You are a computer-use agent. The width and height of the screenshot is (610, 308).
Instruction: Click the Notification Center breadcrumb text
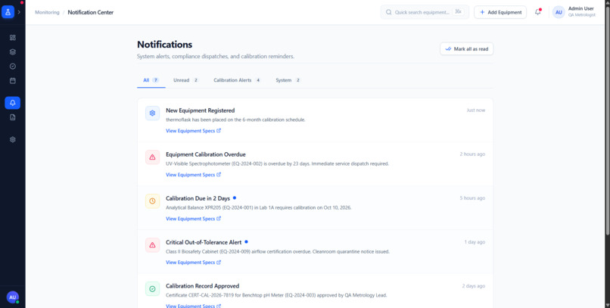point(91,12)
